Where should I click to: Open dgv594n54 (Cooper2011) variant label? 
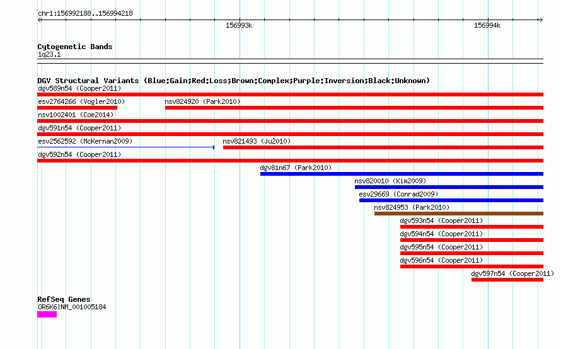pyautogui.click(x=441, y=234)
